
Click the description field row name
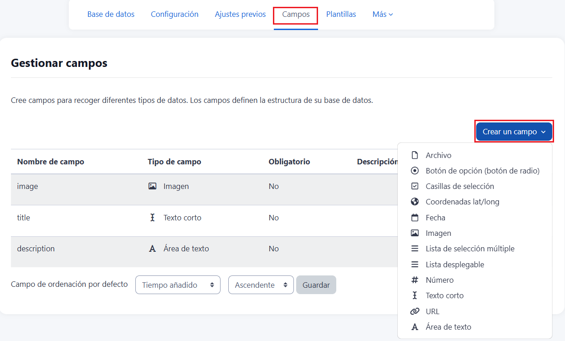pyautogui.click(x=36, y=249)
